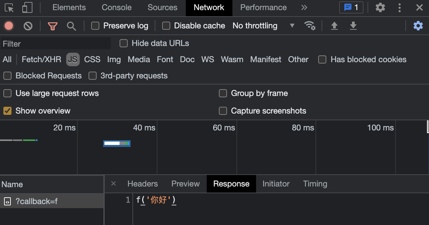Switch to the Console tab

[x=117, y=7]
